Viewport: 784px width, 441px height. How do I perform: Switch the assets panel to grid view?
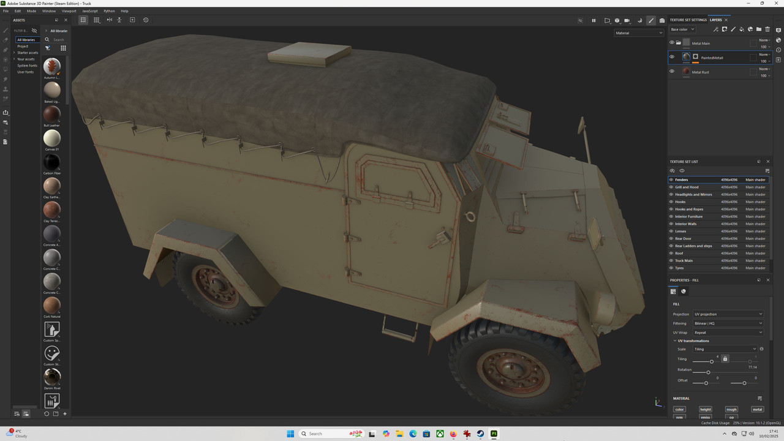coord(63,48)
